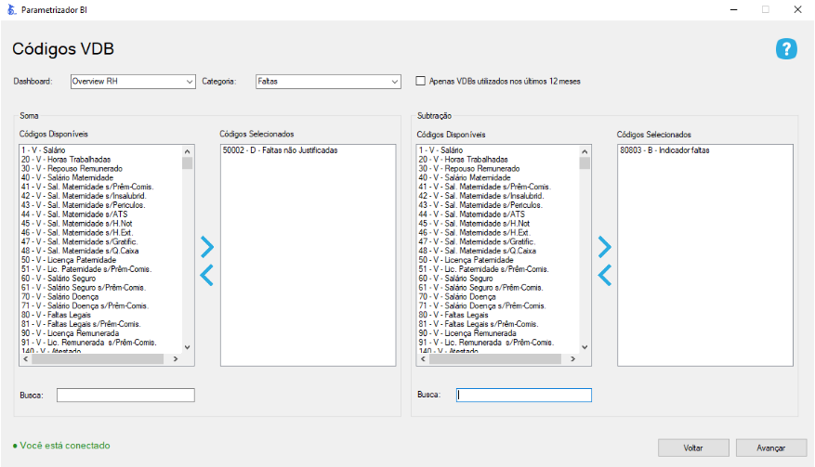Screen dimensions: 815x467
Task: Open the blue help question mark icon
Action: tap(786, 49)
